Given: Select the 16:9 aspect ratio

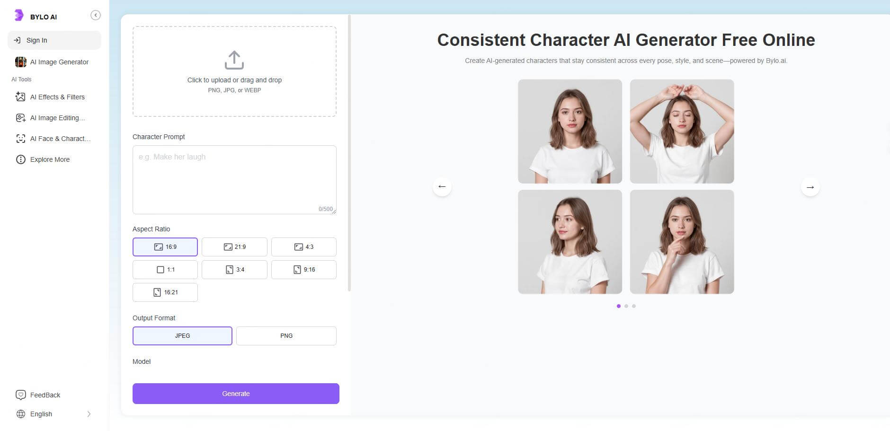Looking at the screenshot, I should (x=165, y=247).
